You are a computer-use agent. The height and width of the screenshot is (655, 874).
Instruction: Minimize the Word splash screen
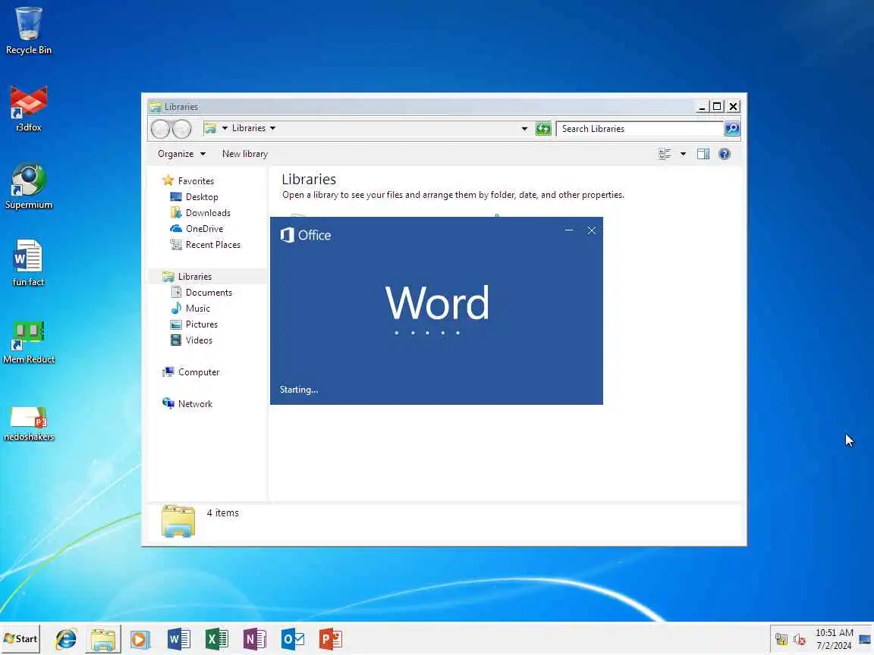pyautogui.click(x=568, y=230)
